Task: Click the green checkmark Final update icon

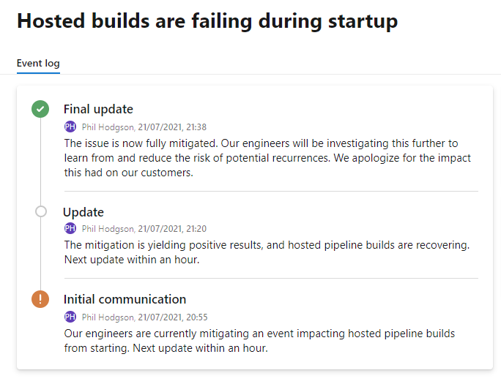Action: coord(40,109)
